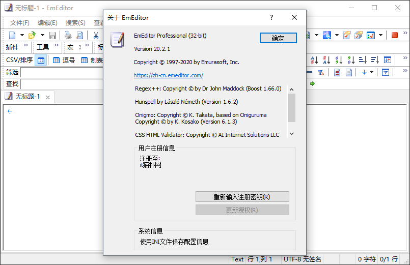Screen dimensions: 410x265
Task: Open the 搜索(S) menu
Action: pyautogui.click(x=75, y=23)
